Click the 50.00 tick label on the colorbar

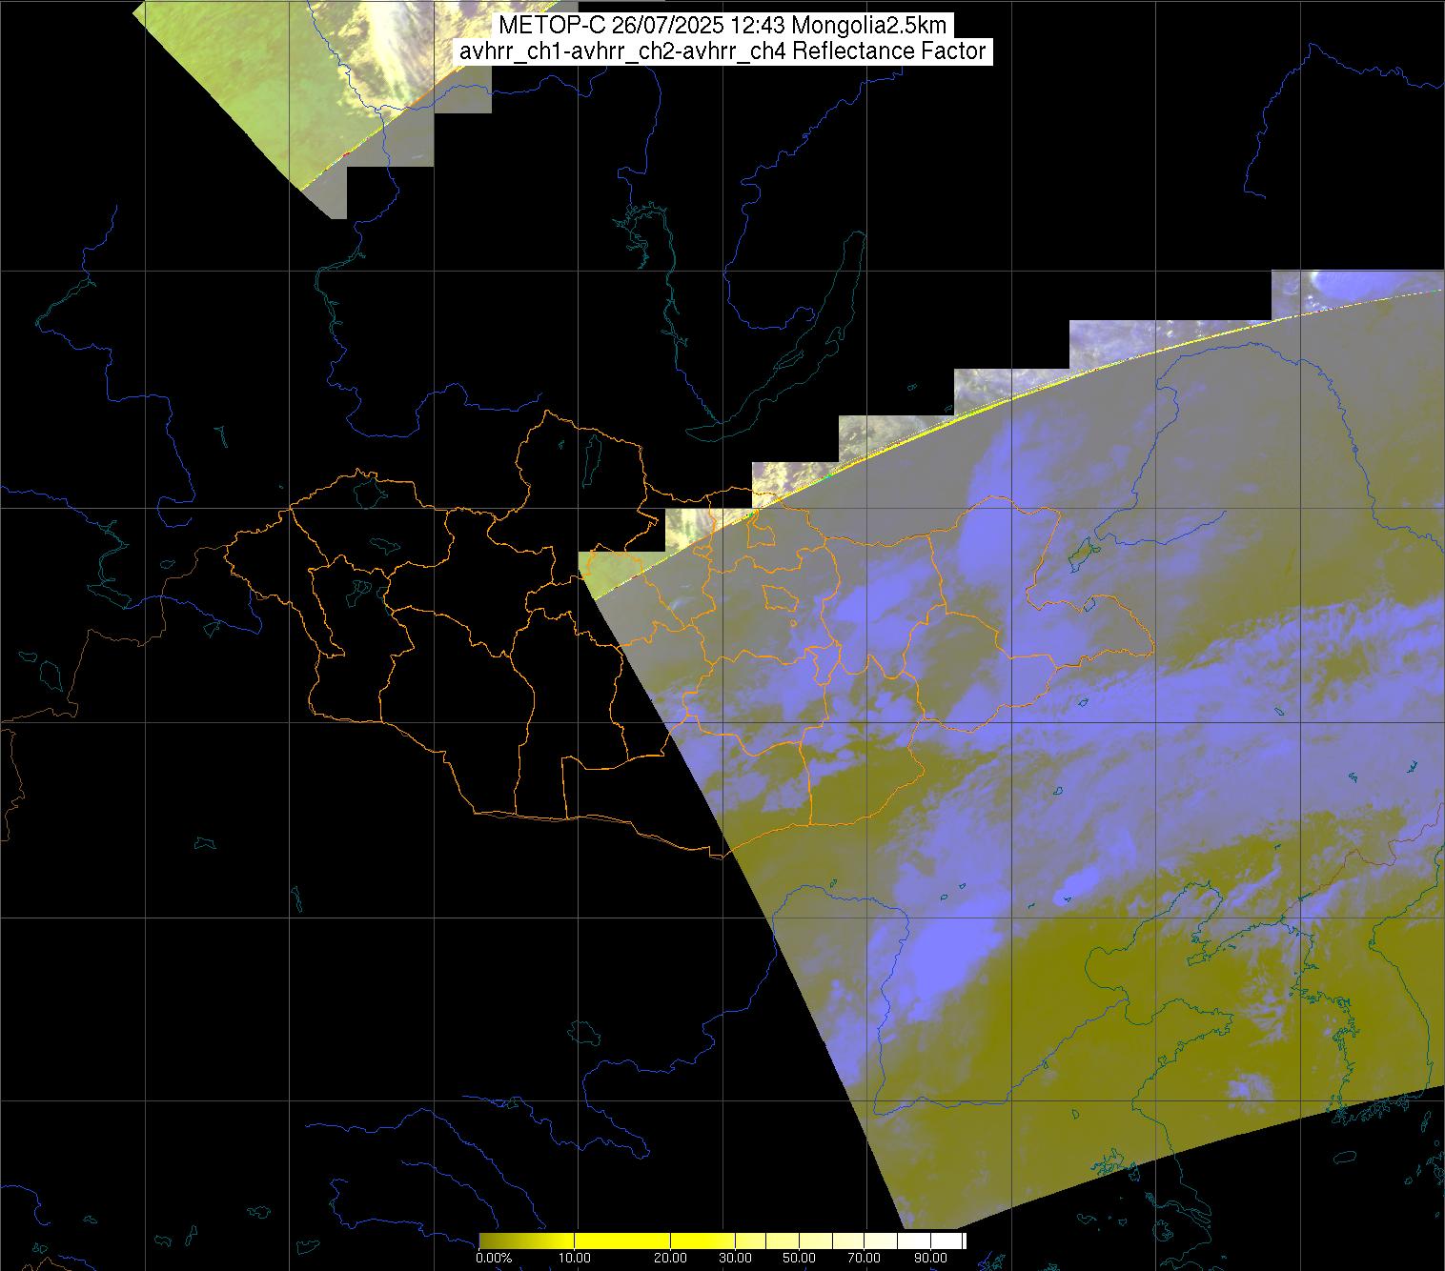click(x=801, y=1258)
